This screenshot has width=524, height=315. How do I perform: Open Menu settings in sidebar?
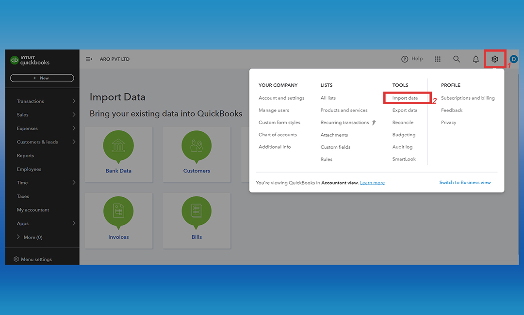(x=36, y=259)
